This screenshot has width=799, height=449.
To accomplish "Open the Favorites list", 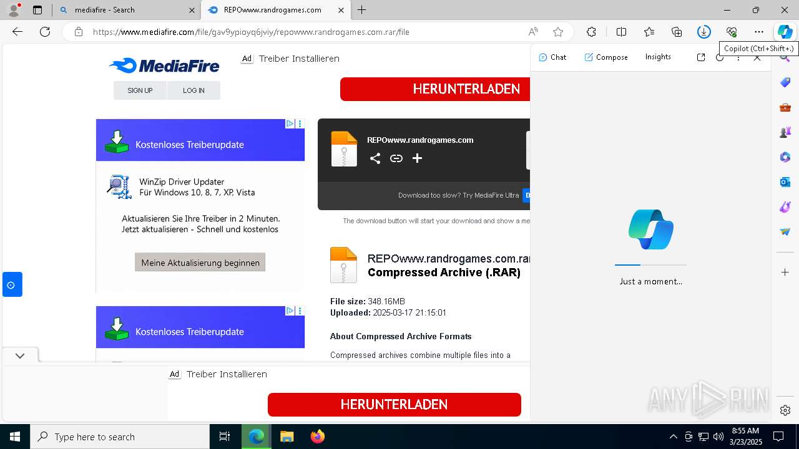I will (649, 32).
